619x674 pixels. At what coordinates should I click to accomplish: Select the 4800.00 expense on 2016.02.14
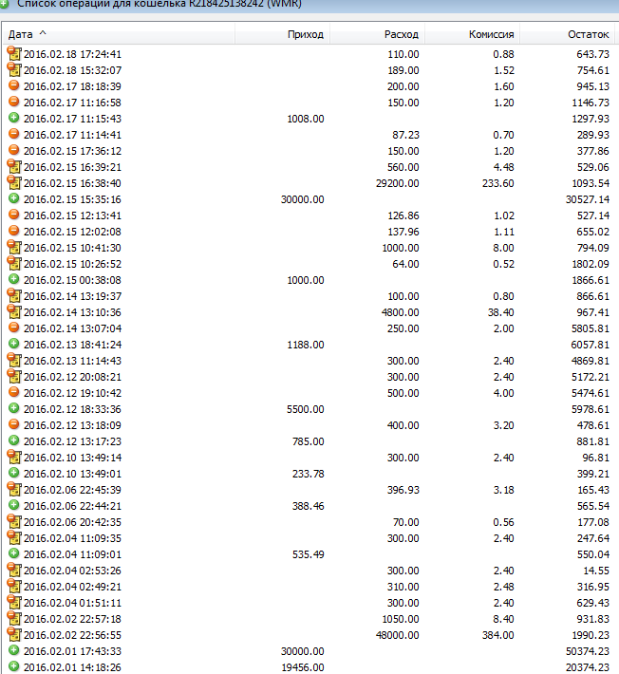click(x=309, y=312)
